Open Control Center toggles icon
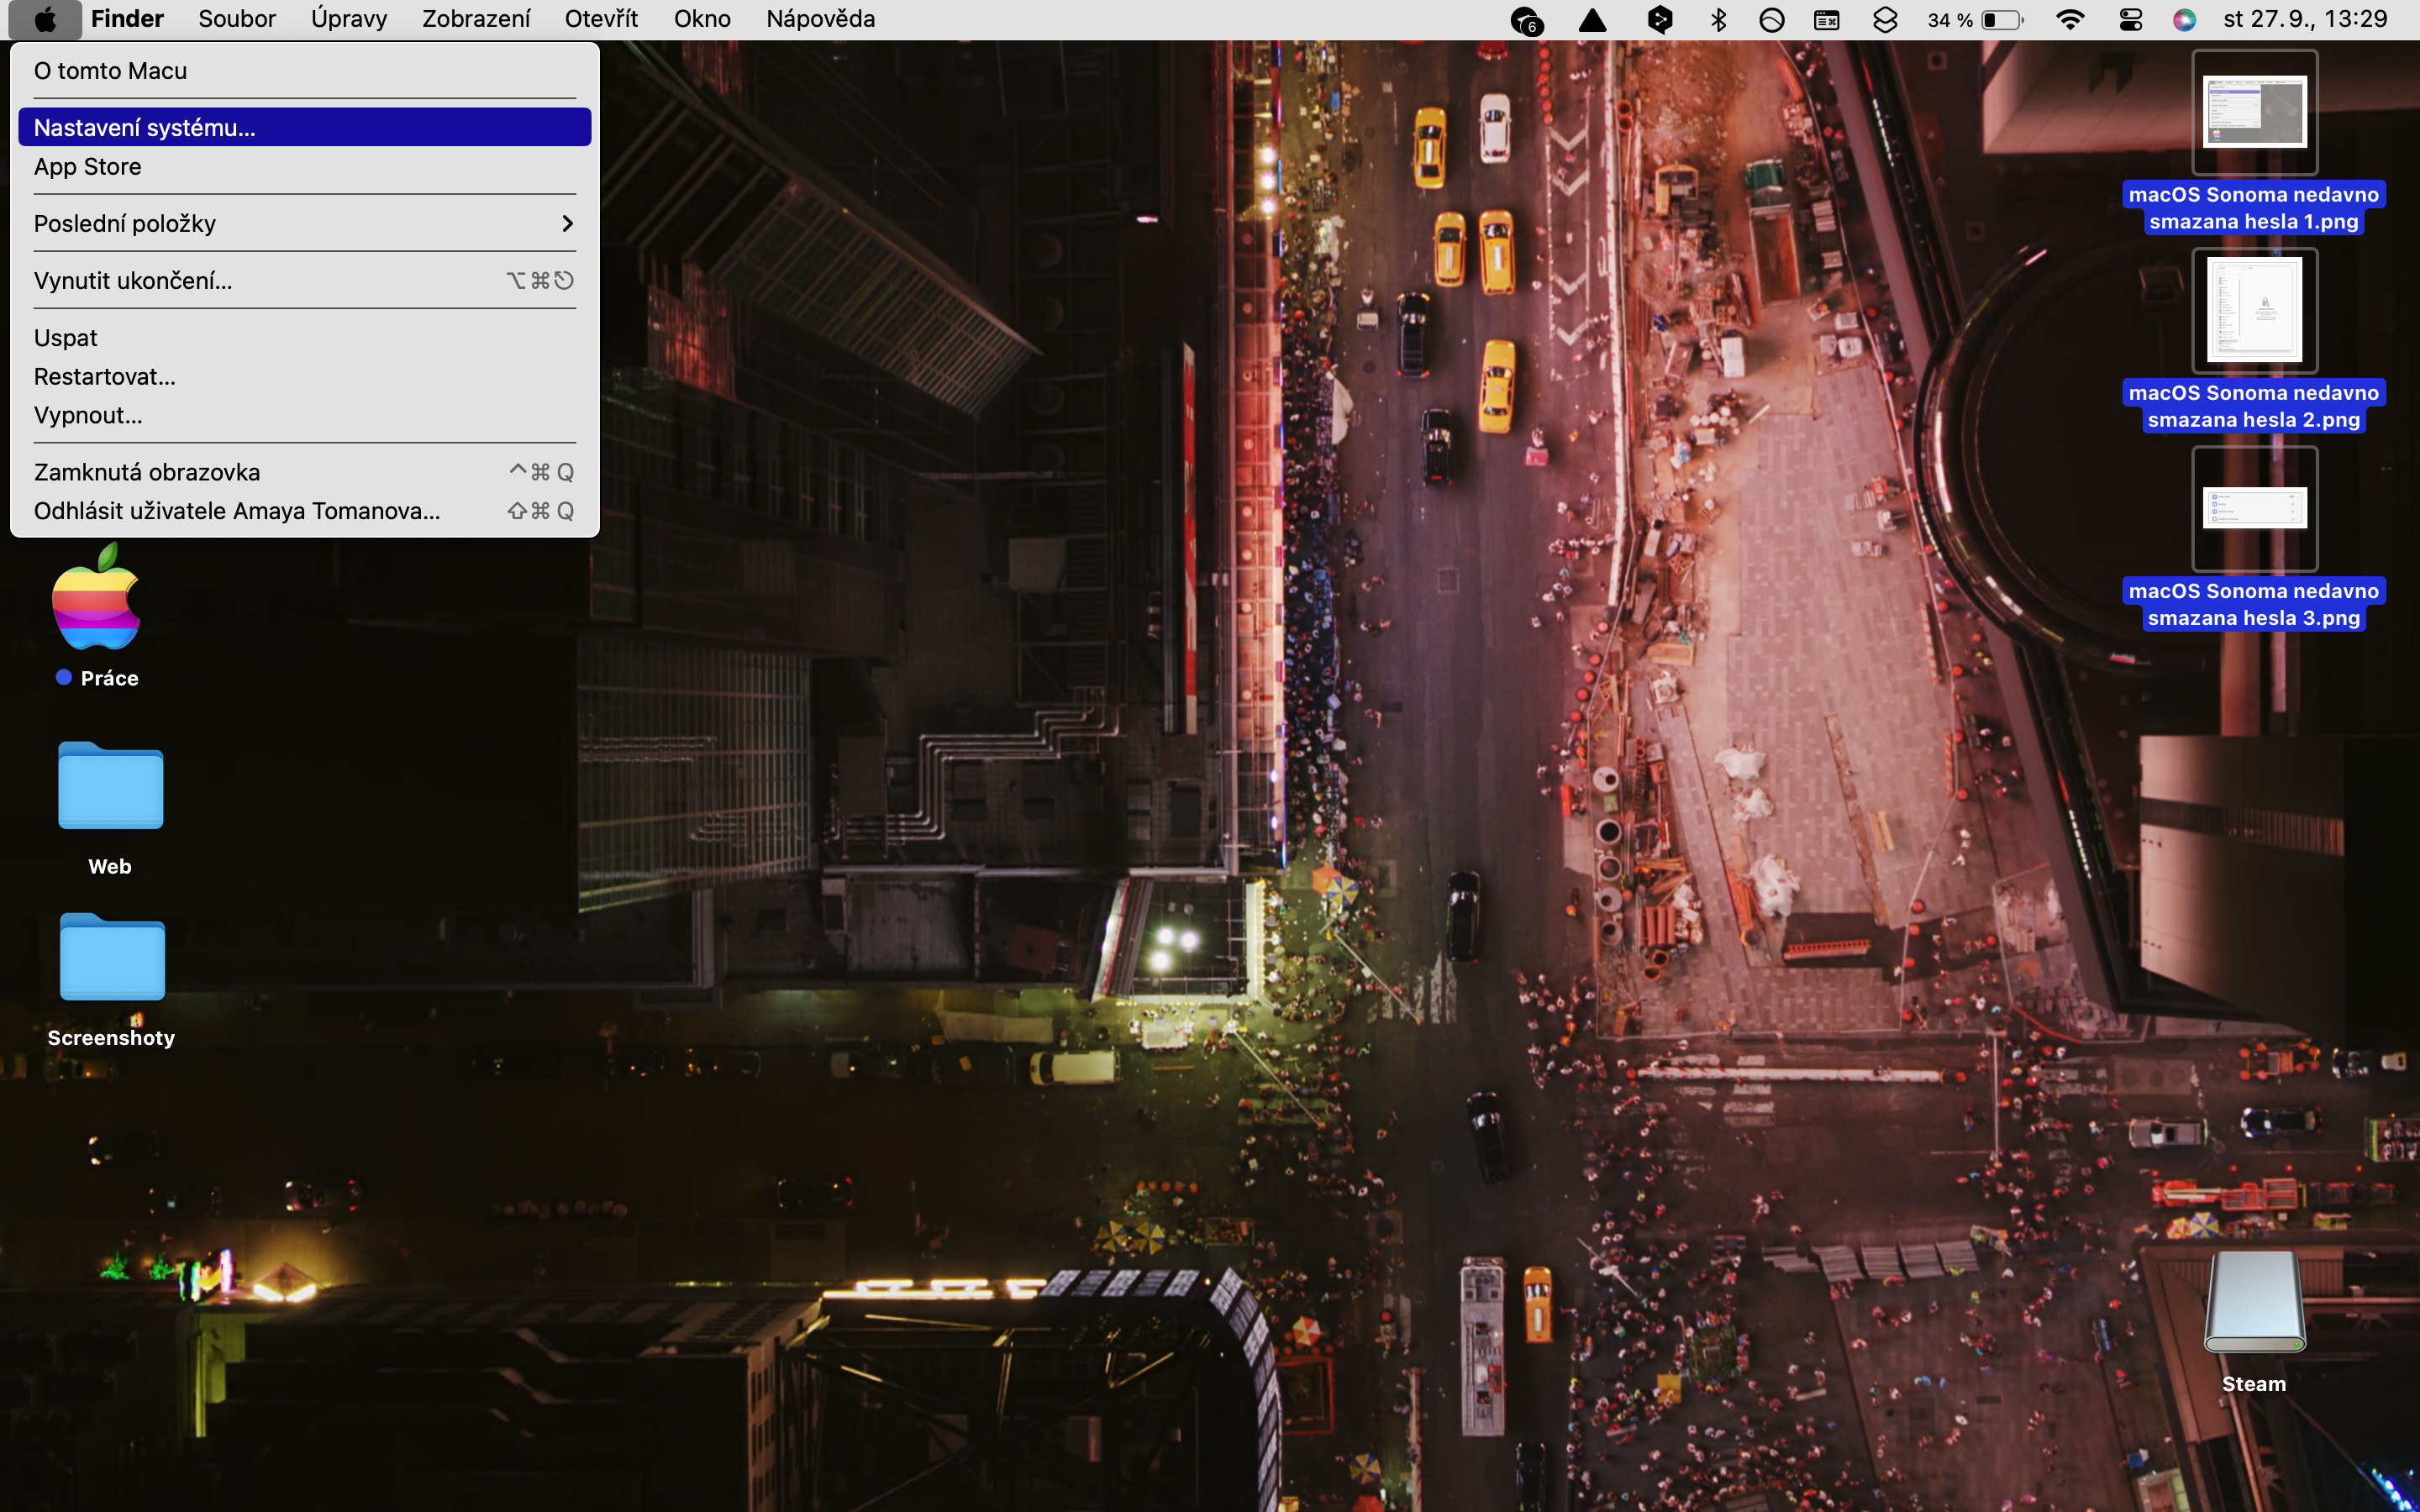This screenshot has width=2420, height=1512. coord(2130,20)
